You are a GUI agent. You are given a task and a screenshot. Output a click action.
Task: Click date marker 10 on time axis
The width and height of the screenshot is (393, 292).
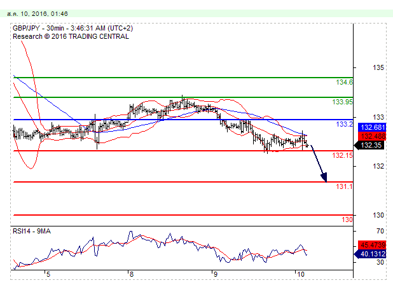[301, 274]
